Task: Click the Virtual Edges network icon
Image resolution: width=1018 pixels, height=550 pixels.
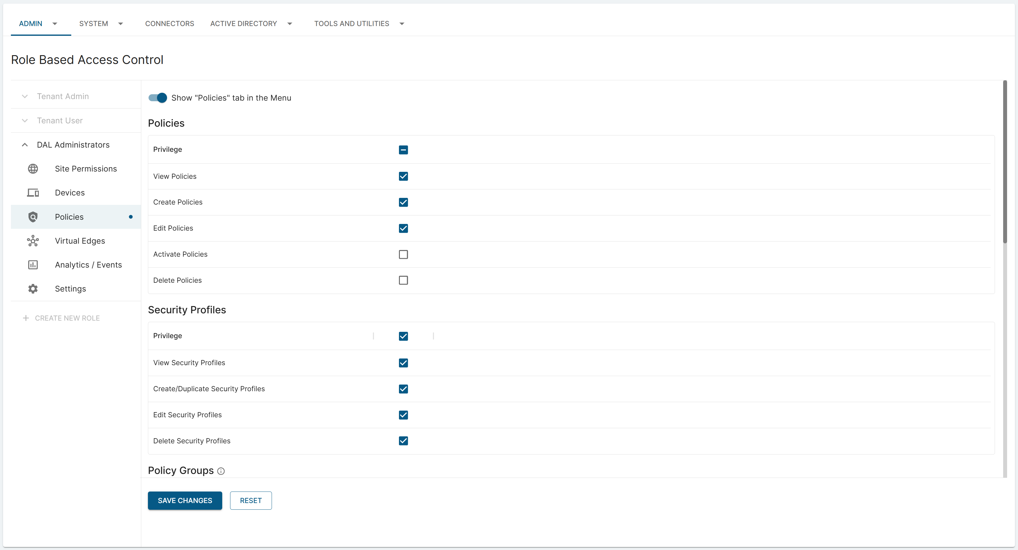Action: [33, 241]
